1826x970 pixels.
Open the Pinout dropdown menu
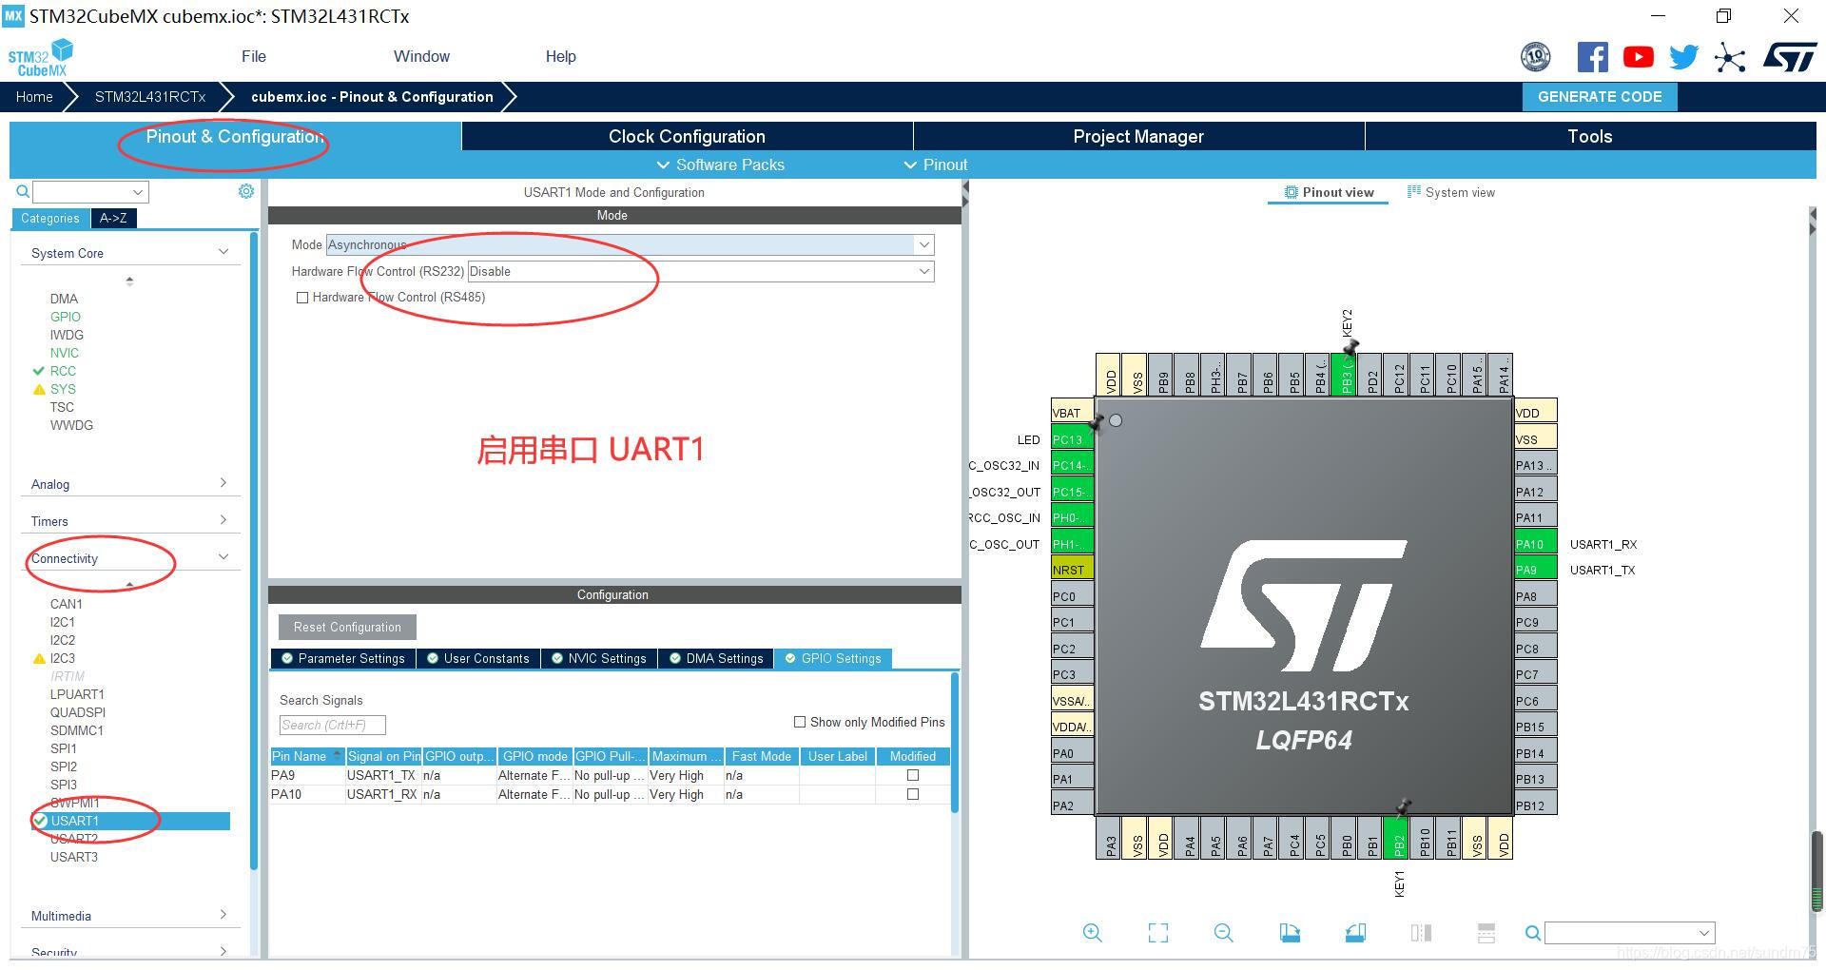click(936, 165)
